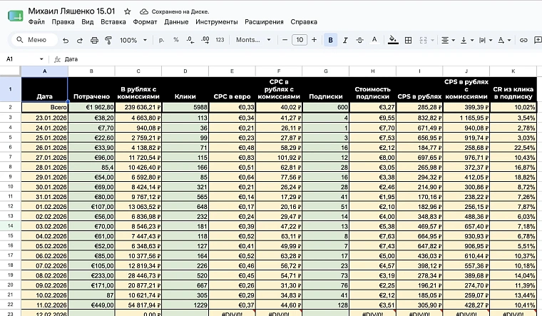Click the insert link icon
Viewport: 542px width, 316px height.
click(523, 40)
